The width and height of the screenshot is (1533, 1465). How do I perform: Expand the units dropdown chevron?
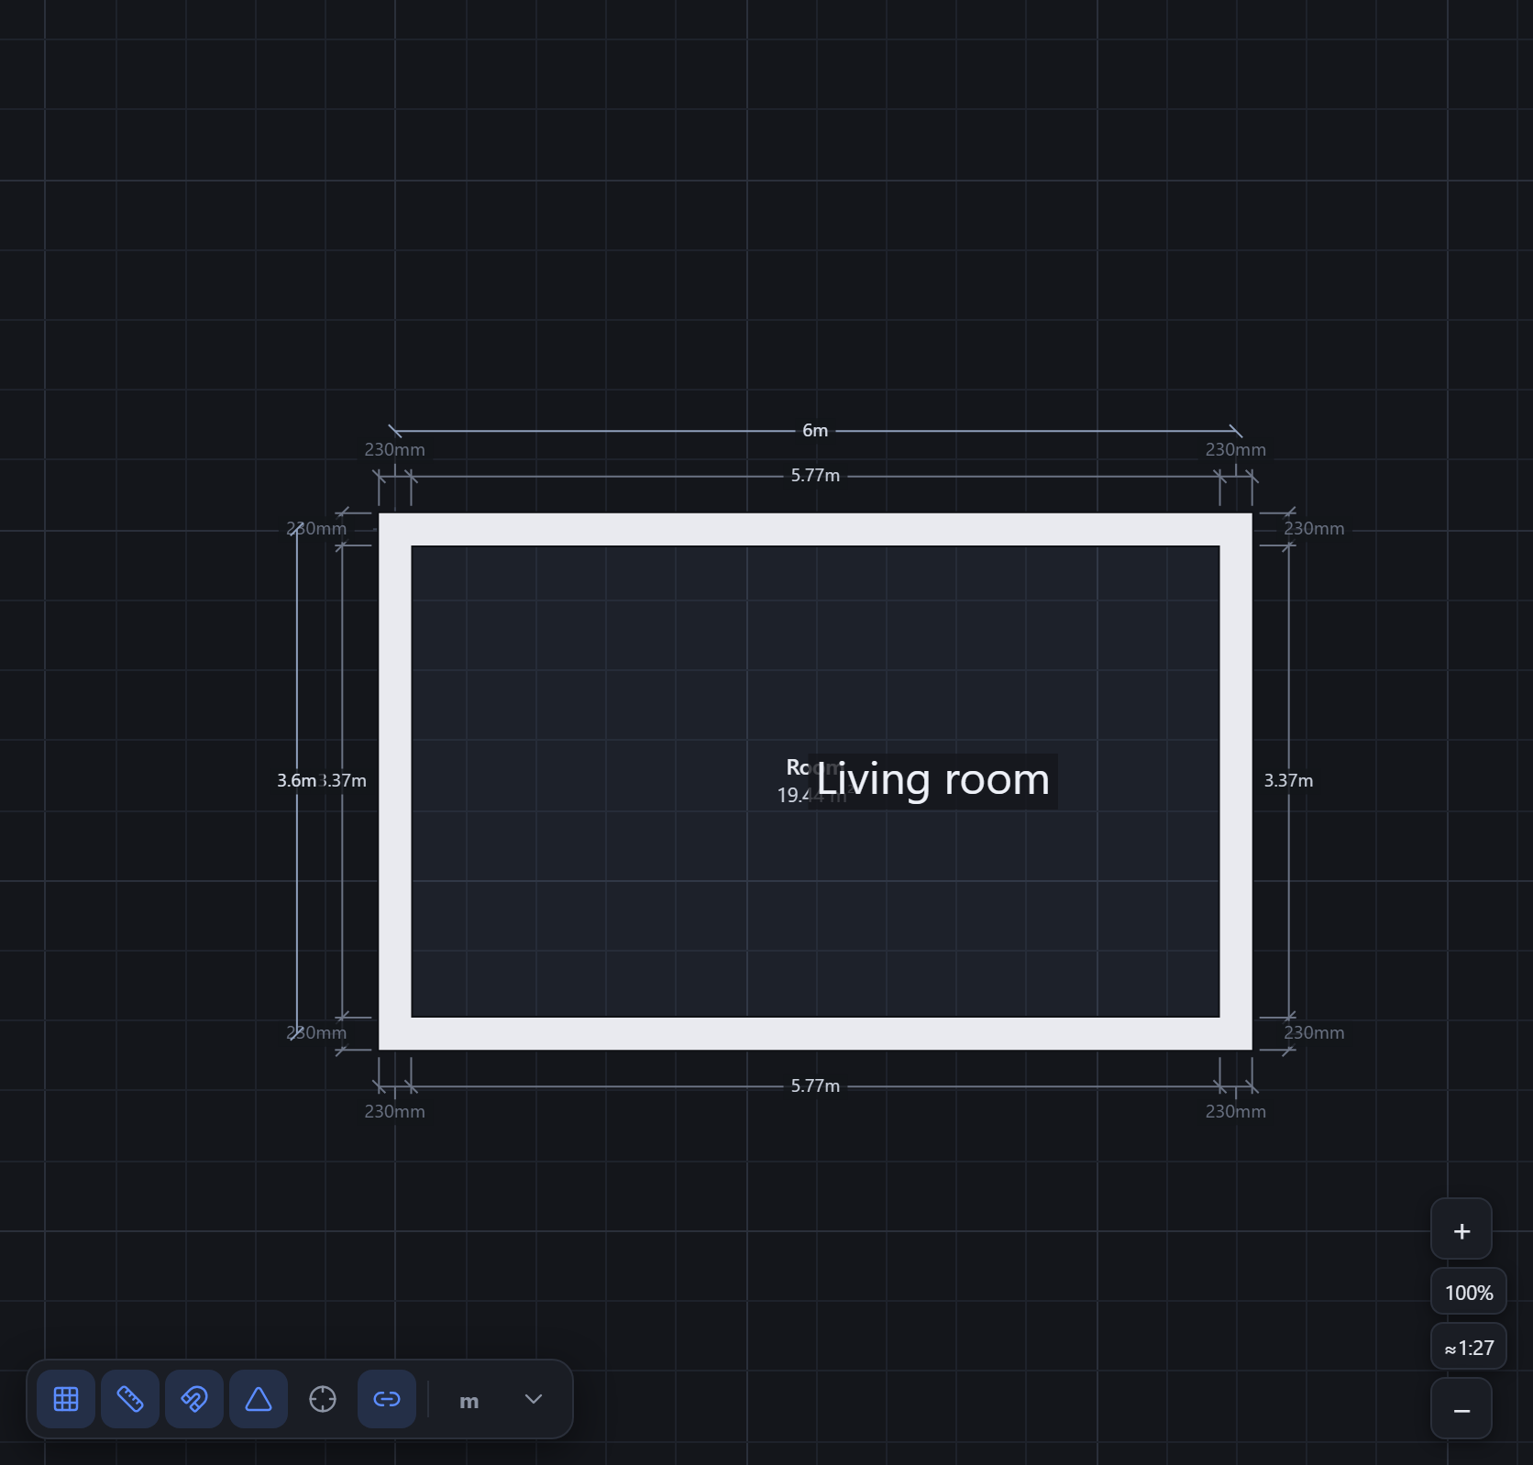tap(534, 1399)
